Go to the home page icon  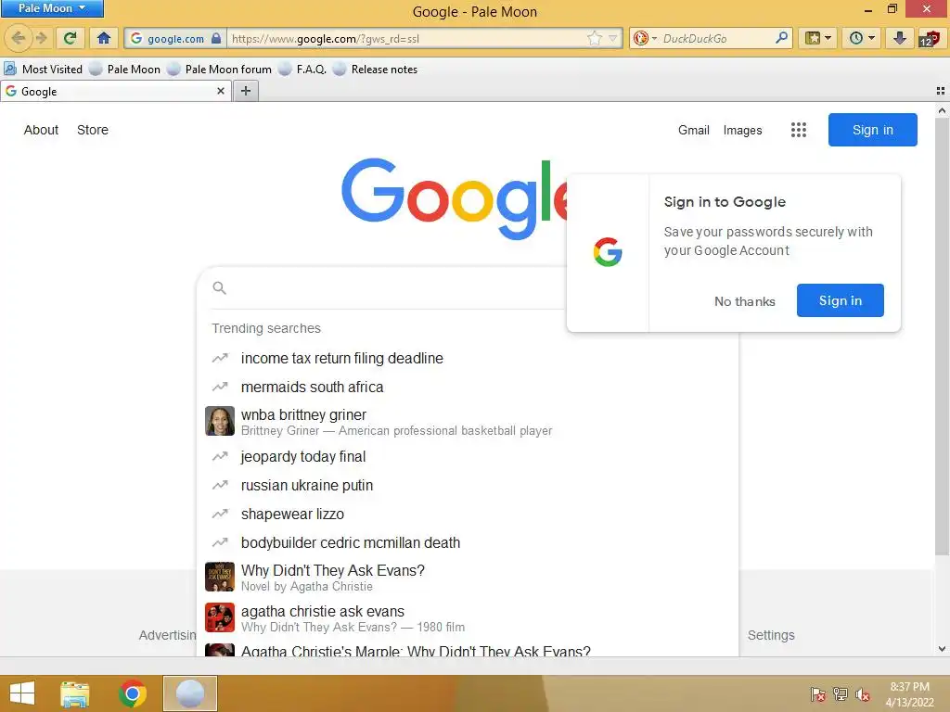click(x=104, y=39)
